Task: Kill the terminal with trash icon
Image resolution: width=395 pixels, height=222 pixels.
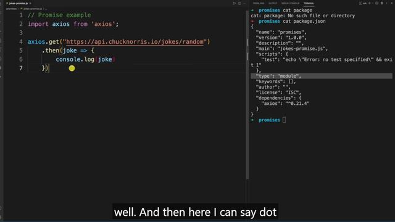Action: pyautogui.click(x=382, y=3)
